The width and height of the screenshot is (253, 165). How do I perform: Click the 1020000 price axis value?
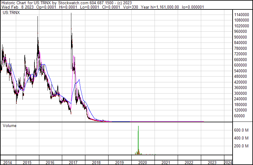[241, 26]
